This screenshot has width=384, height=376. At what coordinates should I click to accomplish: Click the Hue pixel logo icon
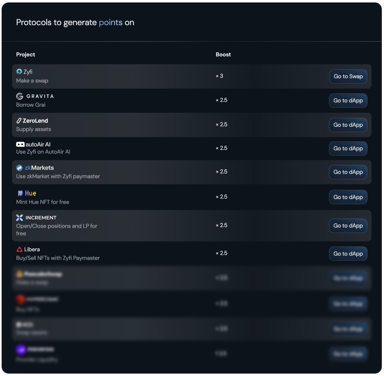pyautogui.click(x=20, y=193)
